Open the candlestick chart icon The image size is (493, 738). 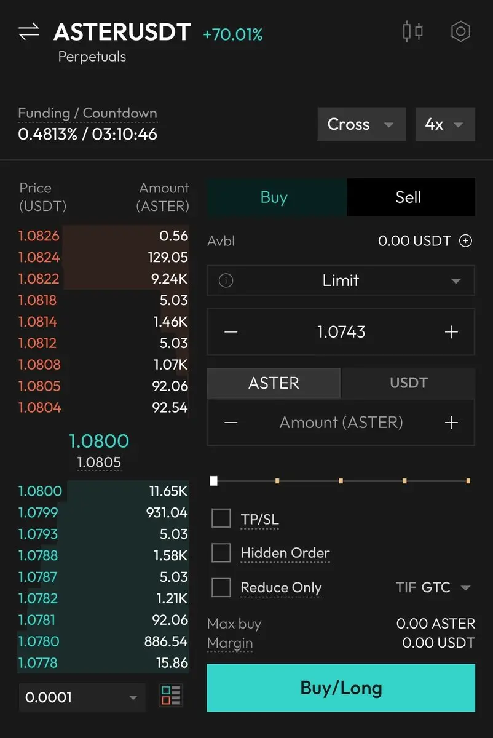pyautogui.click(x=413, y=31)
